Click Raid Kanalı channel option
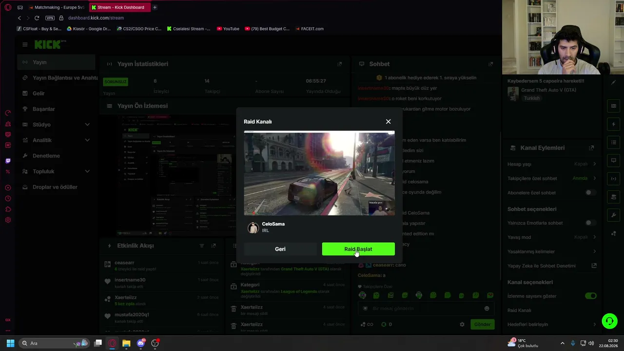Image resolution: width=624 pixels, height=351 pixels. click(520, 310)
